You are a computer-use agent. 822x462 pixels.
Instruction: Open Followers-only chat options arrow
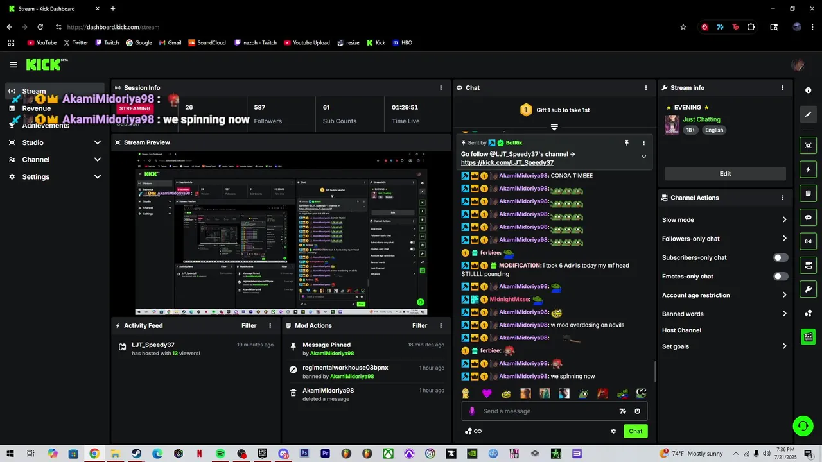click(x=784, y=239)
